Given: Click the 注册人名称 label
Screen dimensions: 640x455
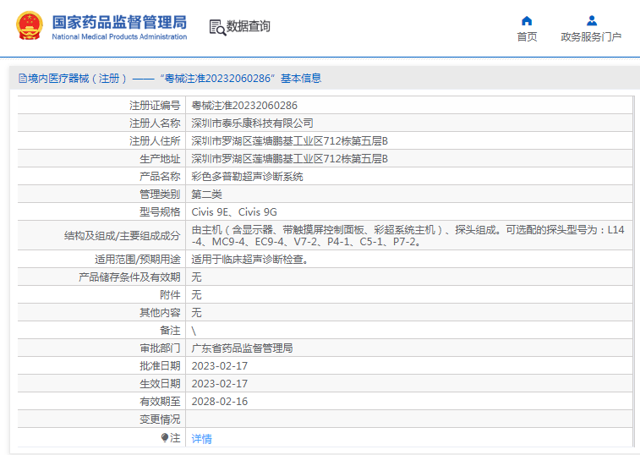Looking at the screenshot, I should tap(155, 123).
